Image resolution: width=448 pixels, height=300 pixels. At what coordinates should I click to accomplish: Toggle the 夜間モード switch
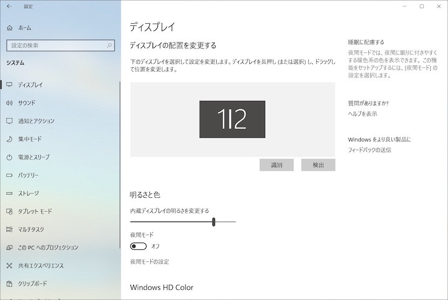click(139, 246)
